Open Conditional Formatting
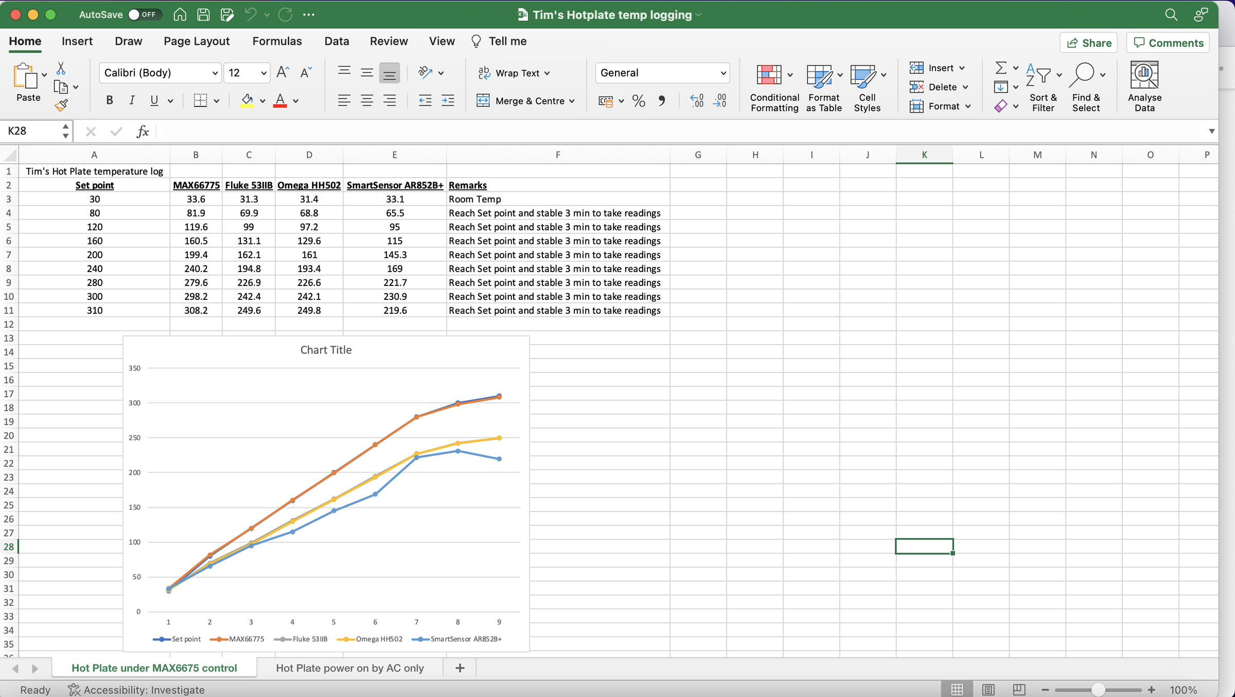Viewport: 1235px width, 697px height. (769, 75)
